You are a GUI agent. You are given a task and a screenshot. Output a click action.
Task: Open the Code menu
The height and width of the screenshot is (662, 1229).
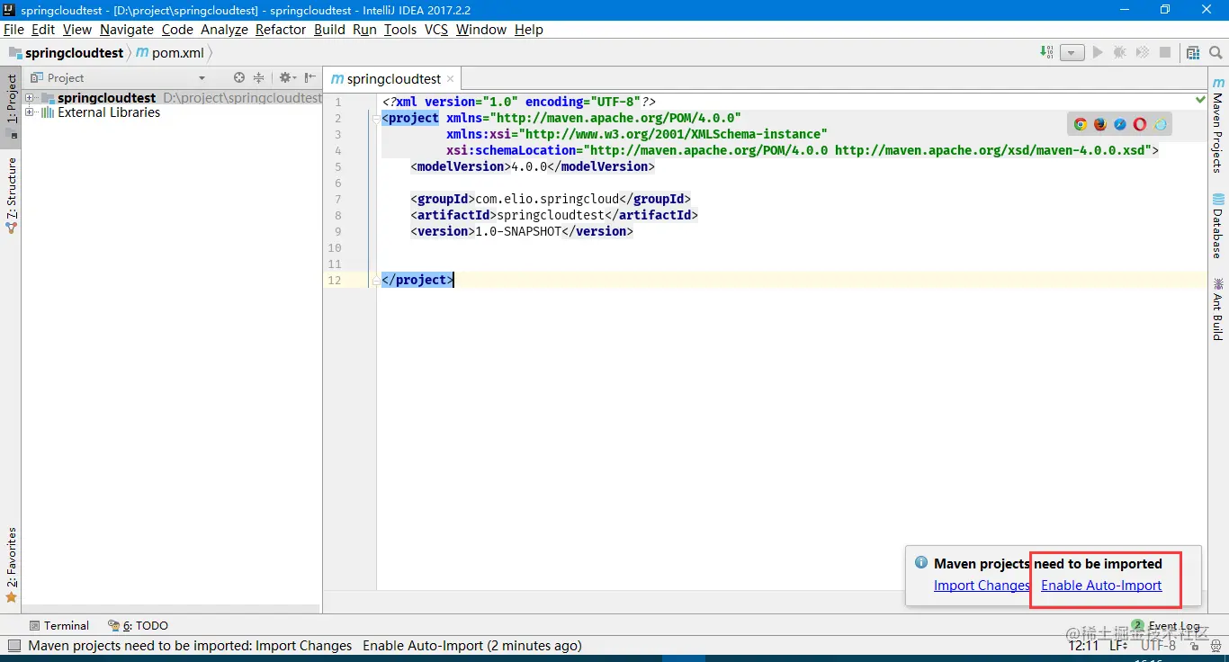pyautogui.click(x=177, y=30)
